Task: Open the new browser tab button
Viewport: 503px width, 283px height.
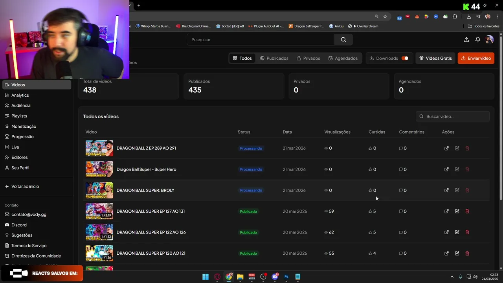Action: click(x=139, y=5)
